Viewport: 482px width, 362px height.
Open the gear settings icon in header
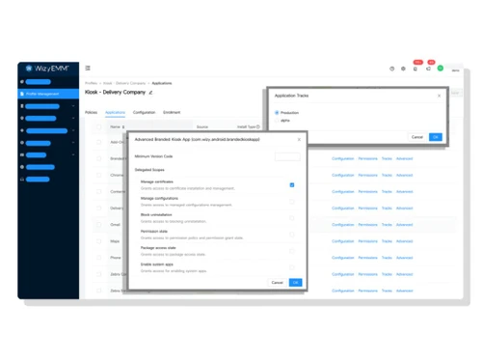click(x=403, y=69)
